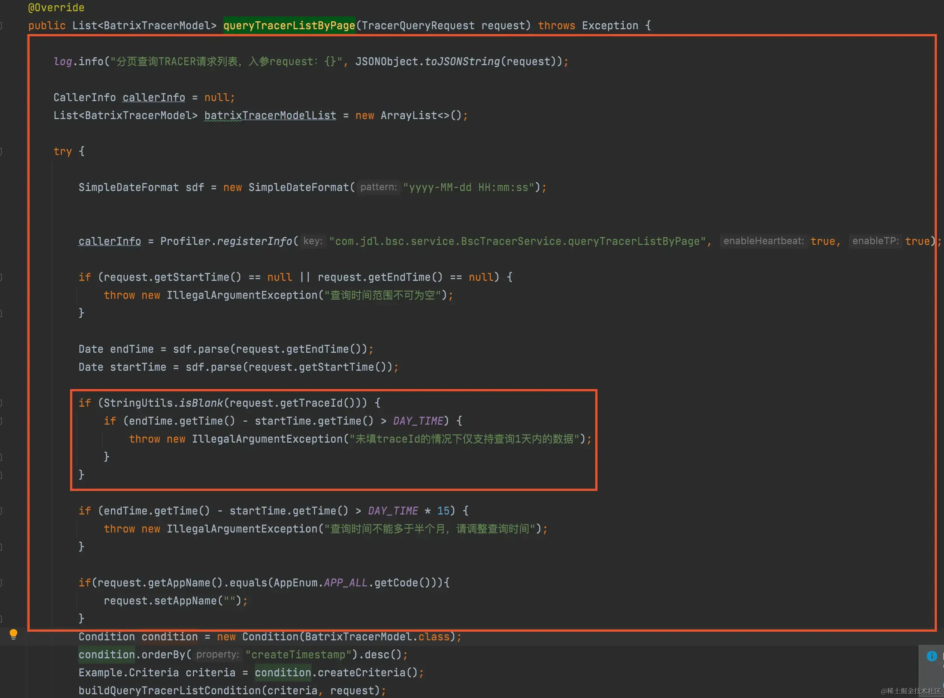Click the 'key:' parameter inlay hint
The width and height of the screenshot is (944, 698).
click(x=313, y=241)
